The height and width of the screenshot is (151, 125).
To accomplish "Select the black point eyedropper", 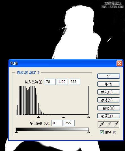I will click(x=102, y=124).
